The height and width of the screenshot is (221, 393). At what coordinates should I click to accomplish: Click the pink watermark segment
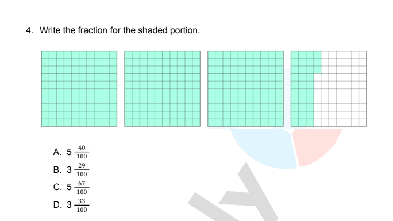click(x=316, y=145)
